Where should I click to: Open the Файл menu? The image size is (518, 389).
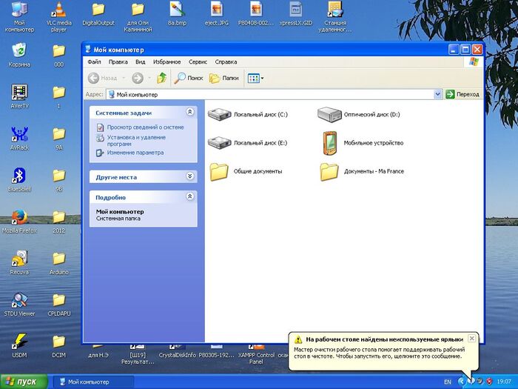(x=94, y=62)
